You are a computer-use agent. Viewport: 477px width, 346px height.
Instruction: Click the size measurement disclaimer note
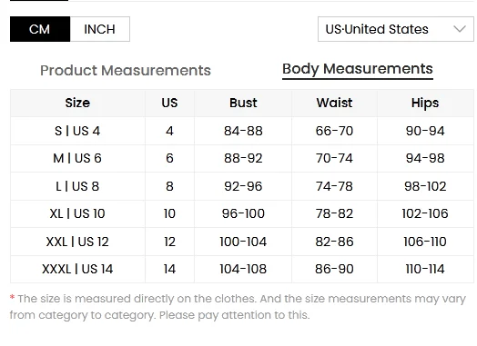[238, 307]
